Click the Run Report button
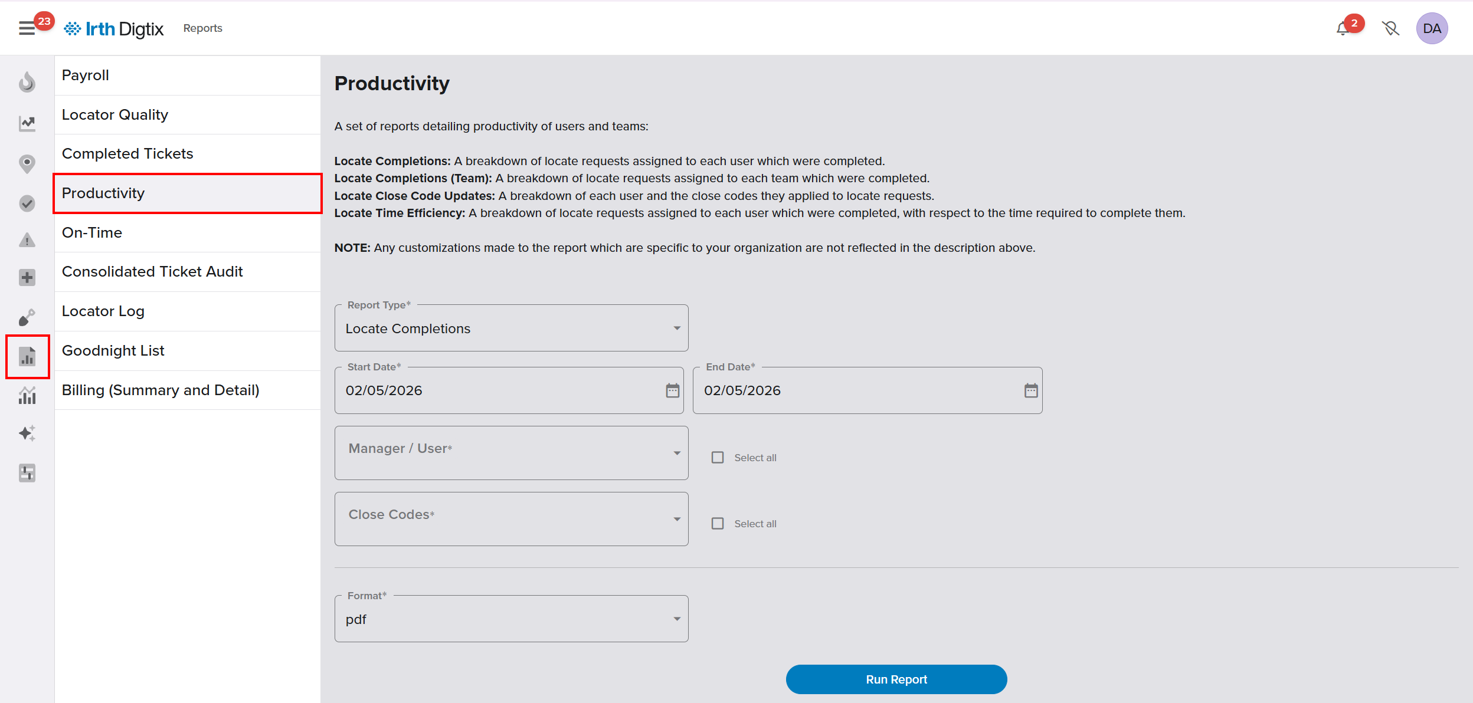The image size is (1473, 703). (896, 679)
